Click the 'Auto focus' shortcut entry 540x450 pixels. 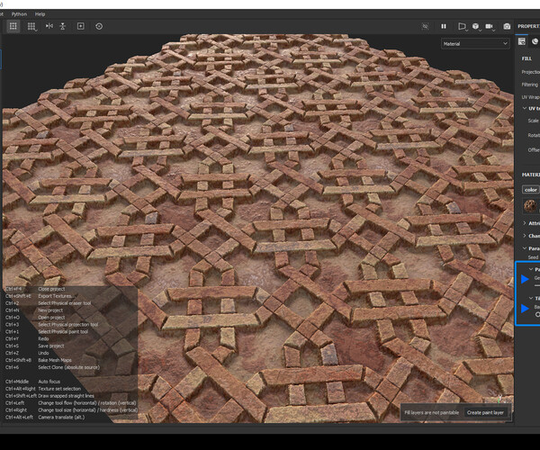[49, 382]
